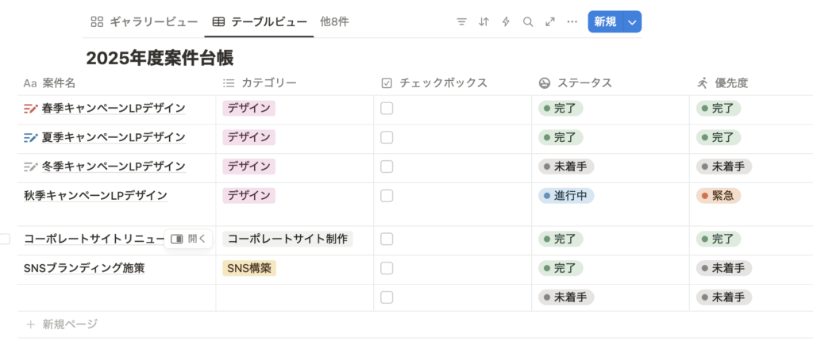
Task: Open sort options with the arrows icon
Action: click(484, 22)
